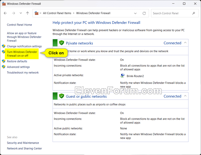Collapse Private networks section chevron
The width and height of the screenshot is (201, 155).
point(185,43)
